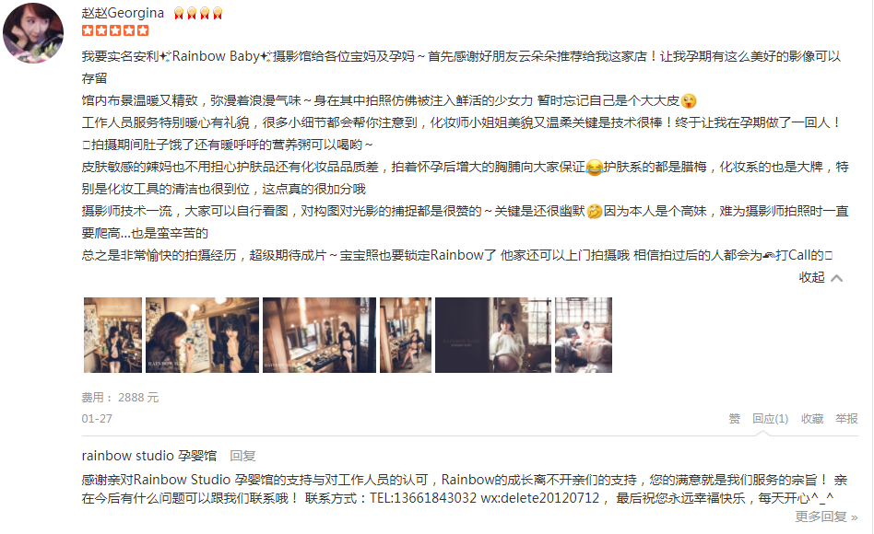The image size is (874, 534).
Task: Click the laughing-crying emoji in review
Action: [595, 167]
